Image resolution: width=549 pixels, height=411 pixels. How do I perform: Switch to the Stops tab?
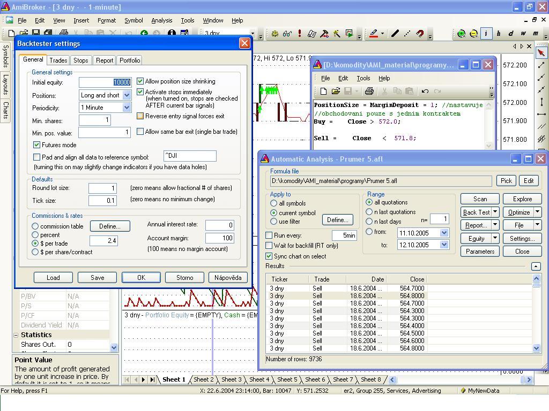[80, 60]
